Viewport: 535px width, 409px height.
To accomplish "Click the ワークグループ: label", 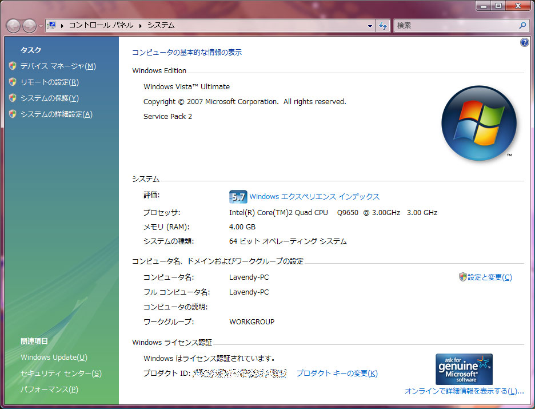I will (169, 322).
